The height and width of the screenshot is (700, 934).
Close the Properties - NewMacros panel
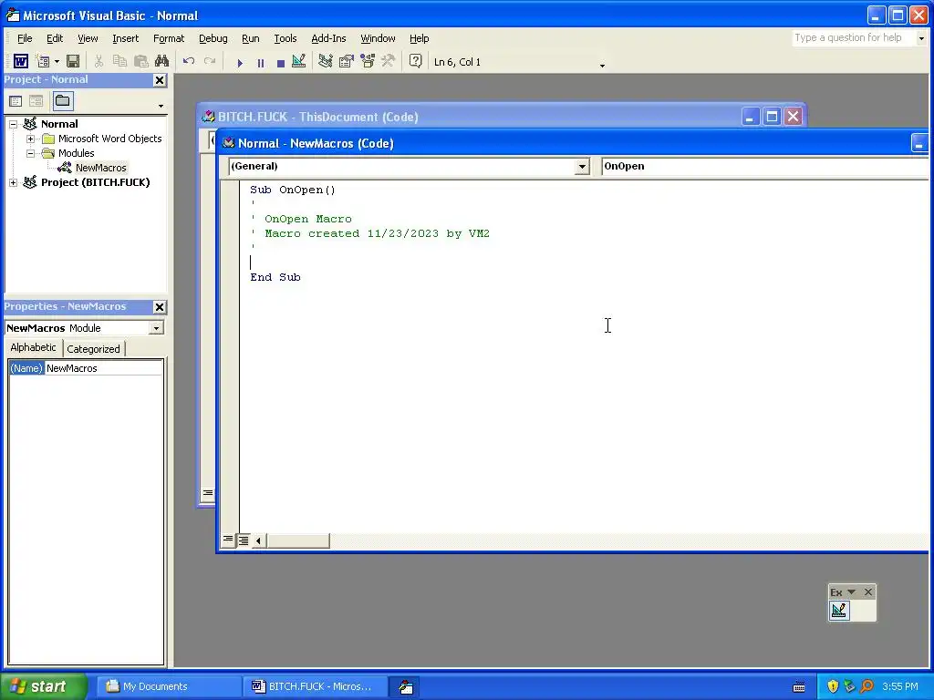(x=160, y=306)
